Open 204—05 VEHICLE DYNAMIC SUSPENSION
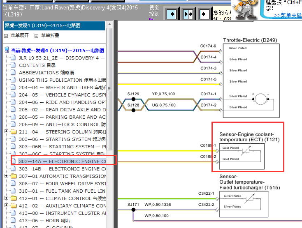302x228 pixels. click(x=62, y=95)
